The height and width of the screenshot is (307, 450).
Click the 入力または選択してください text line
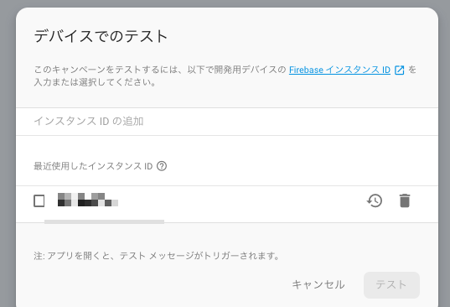[x=95, y=82]
